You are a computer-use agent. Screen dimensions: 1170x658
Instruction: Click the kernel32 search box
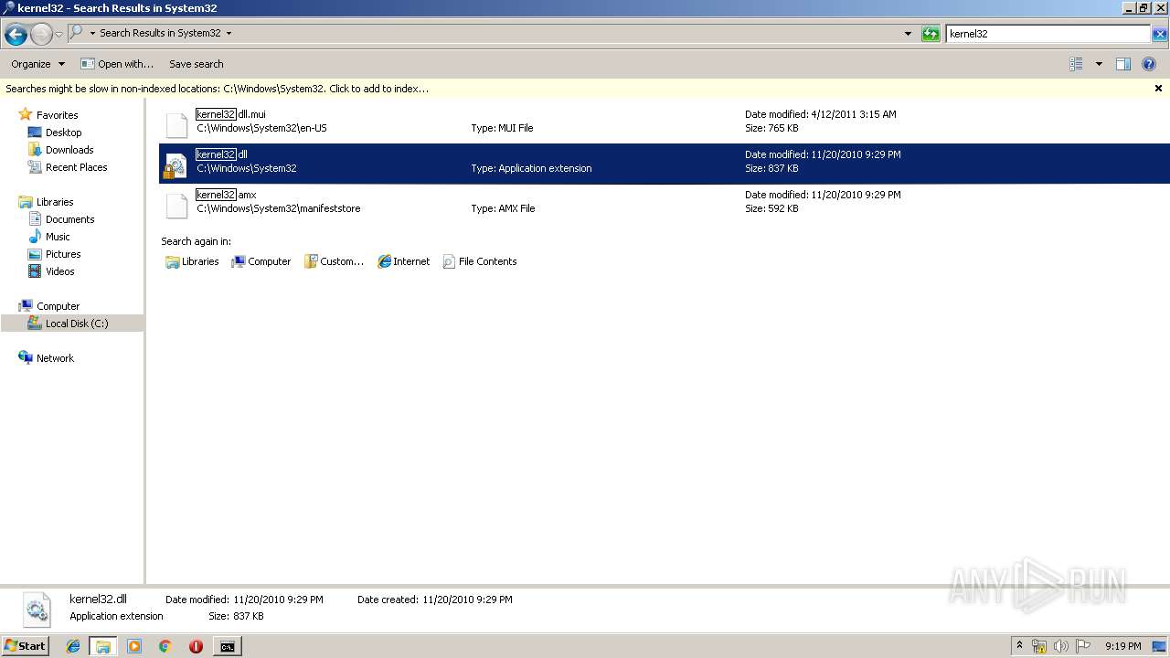(x=1048, y=34)
